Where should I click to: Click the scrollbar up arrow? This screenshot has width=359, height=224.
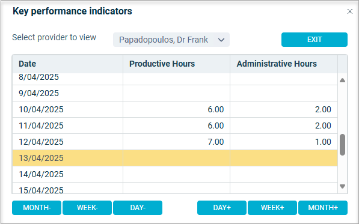tap(343, 80)
